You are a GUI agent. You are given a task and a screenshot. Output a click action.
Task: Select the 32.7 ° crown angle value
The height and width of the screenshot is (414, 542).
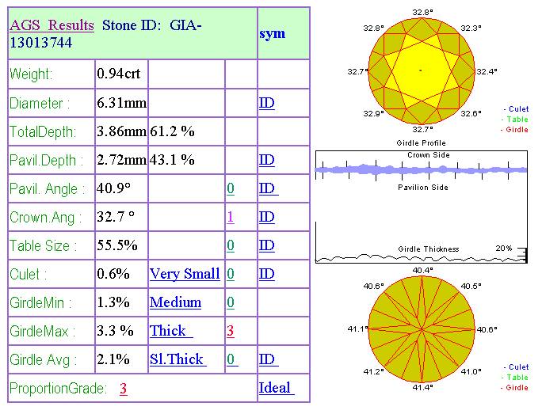tap(116, 217)
